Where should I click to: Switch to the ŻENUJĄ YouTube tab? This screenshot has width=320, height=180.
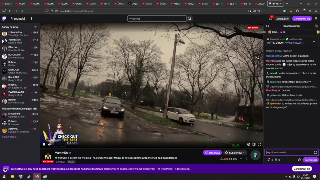pyautogui.click(x=259, y=4)
